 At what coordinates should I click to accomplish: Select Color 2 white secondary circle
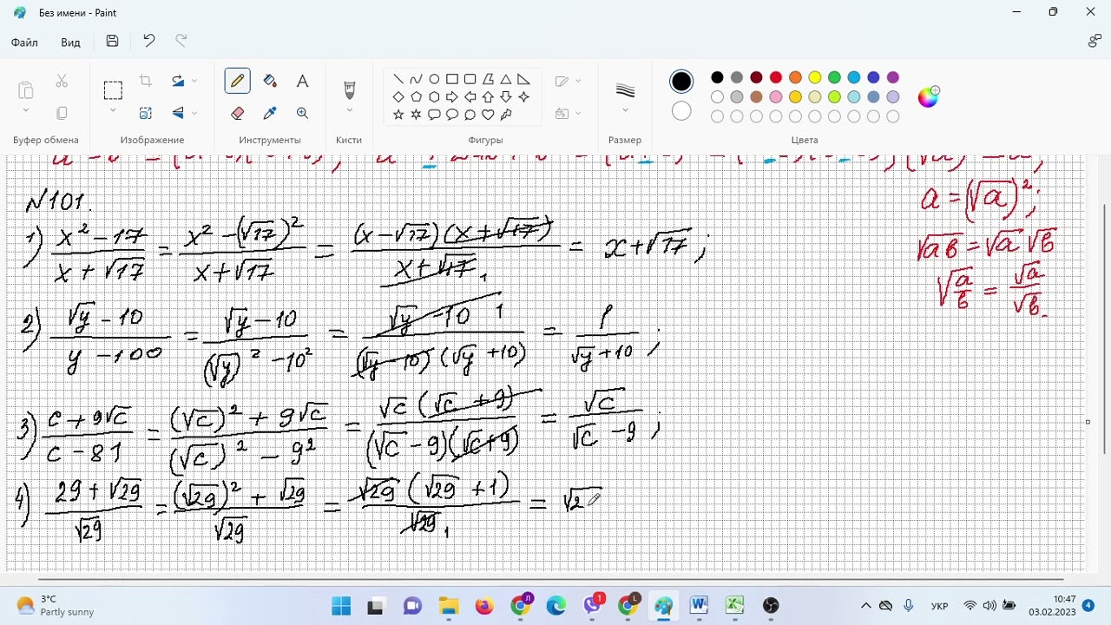pyautogui.click(x=681, y=111)
